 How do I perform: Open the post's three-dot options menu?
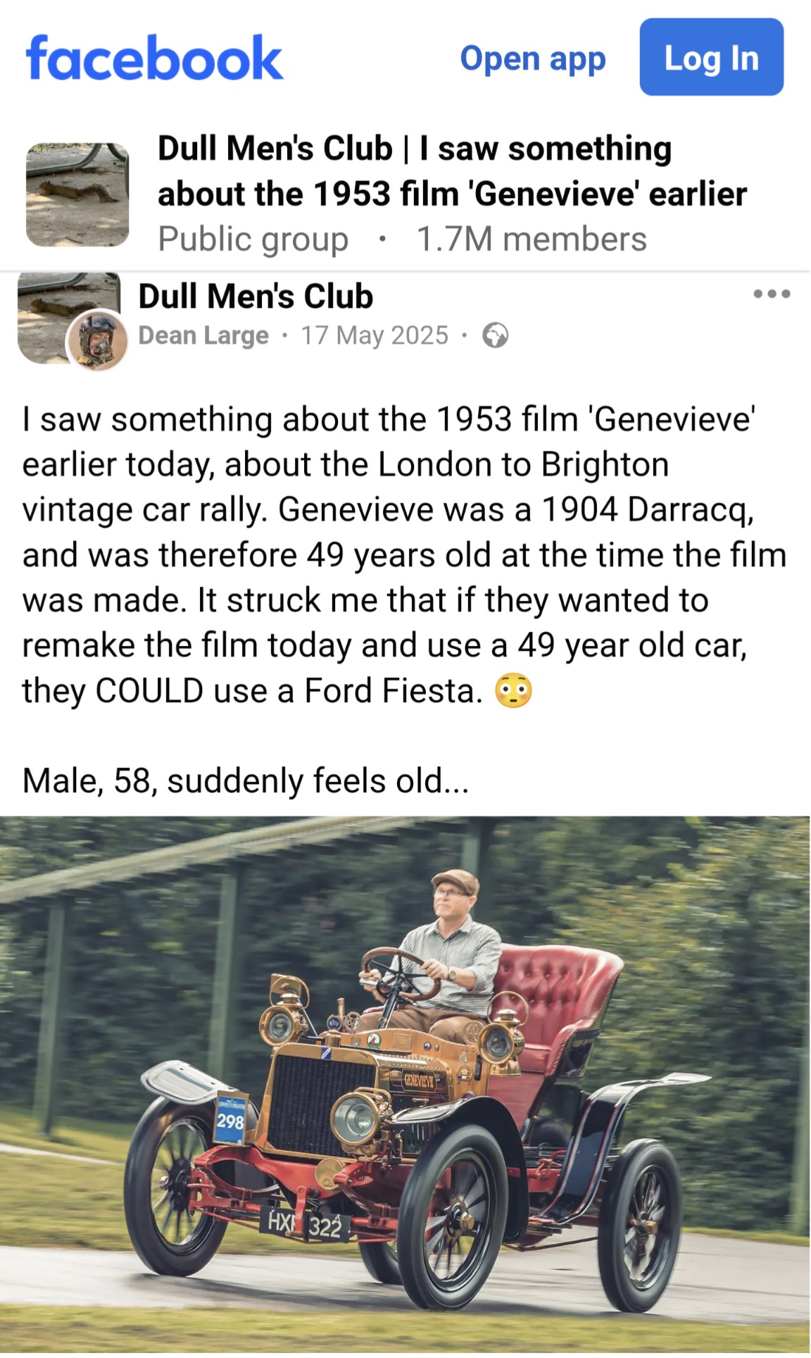[772, 294]
